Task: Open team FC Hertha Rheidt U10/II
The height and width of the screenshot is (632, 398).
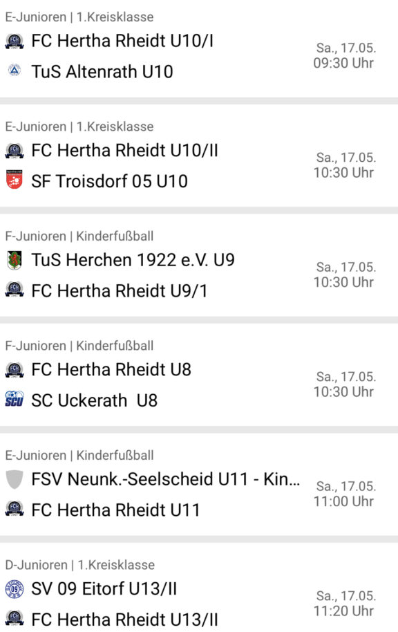Action: (125, 150)
